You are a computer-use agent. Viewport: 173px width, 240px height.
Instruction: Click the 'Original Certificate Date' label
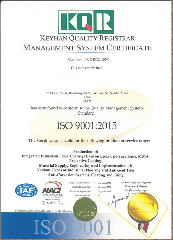(x=79, y=183)
